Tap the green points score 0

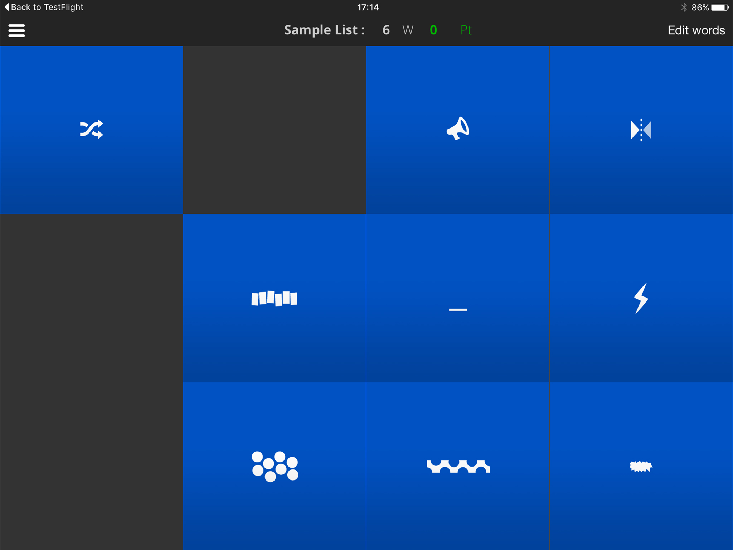(433, 30)
